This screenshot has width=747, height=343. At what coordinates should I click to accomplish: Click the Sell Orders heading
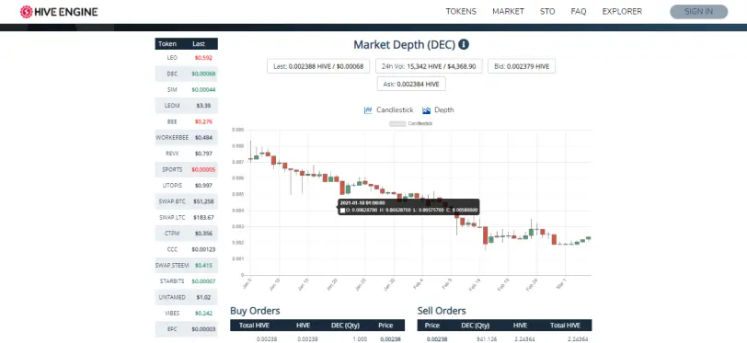click(x=442, y=311)
